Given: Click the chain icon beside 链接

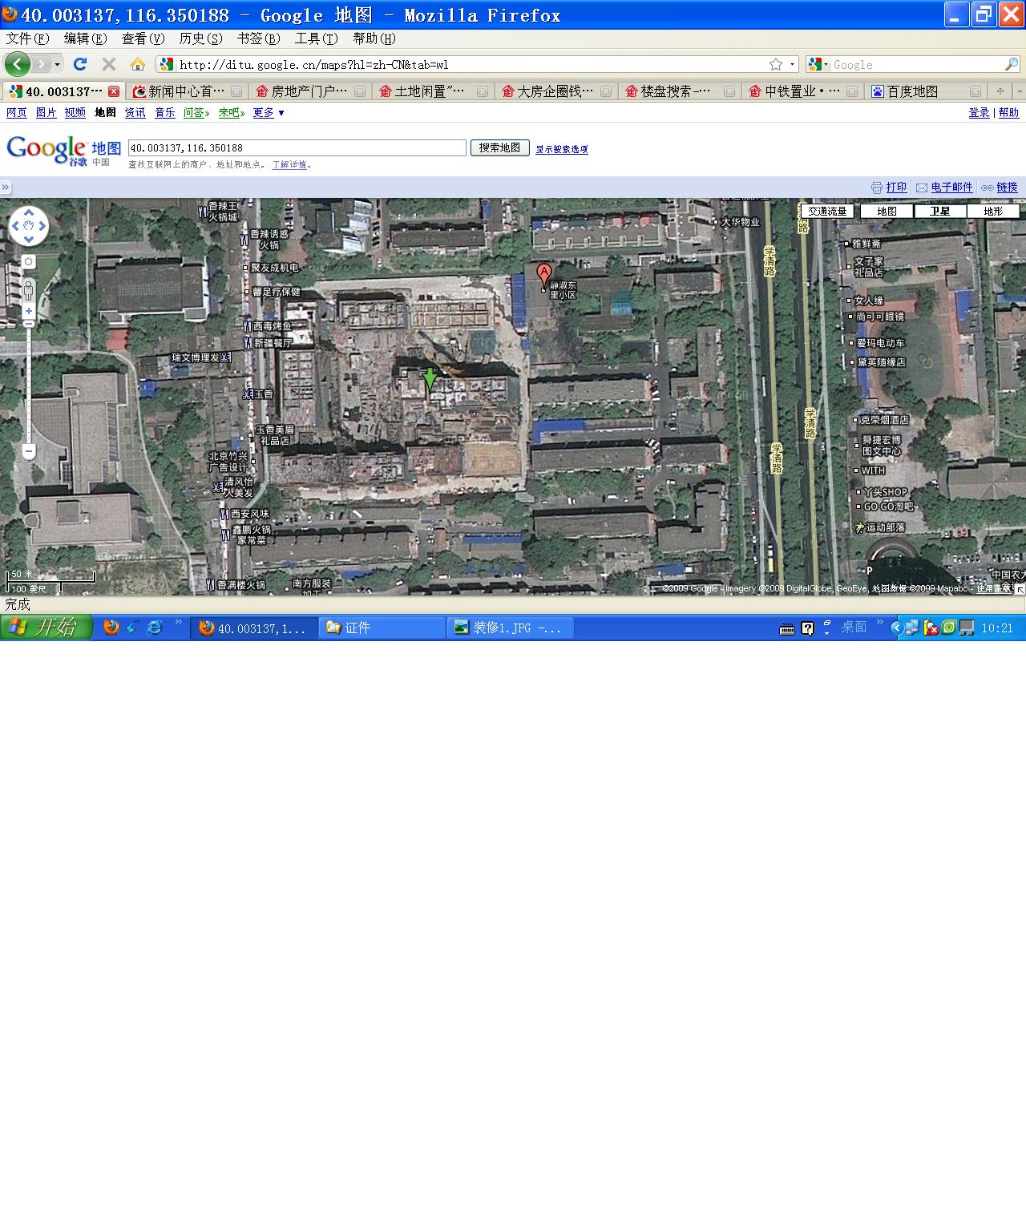Looking at the screenshot, I should 988,188.
